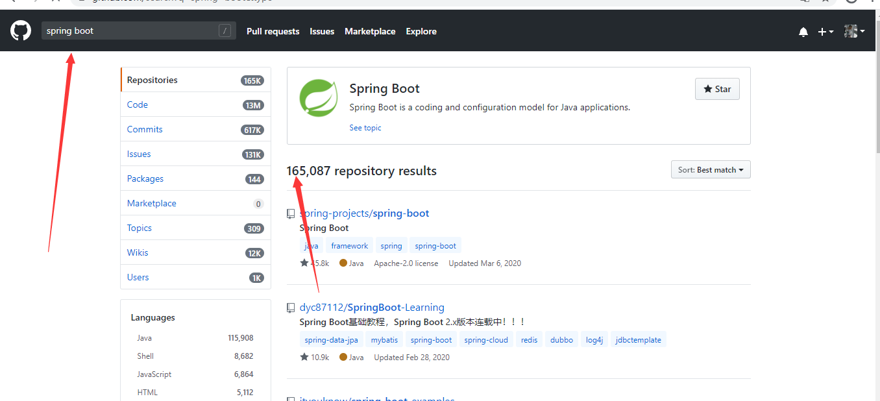The width and height of the screenshot is (880, 401).
Task: Filter by HTML language
Action: tap(195, 393)
